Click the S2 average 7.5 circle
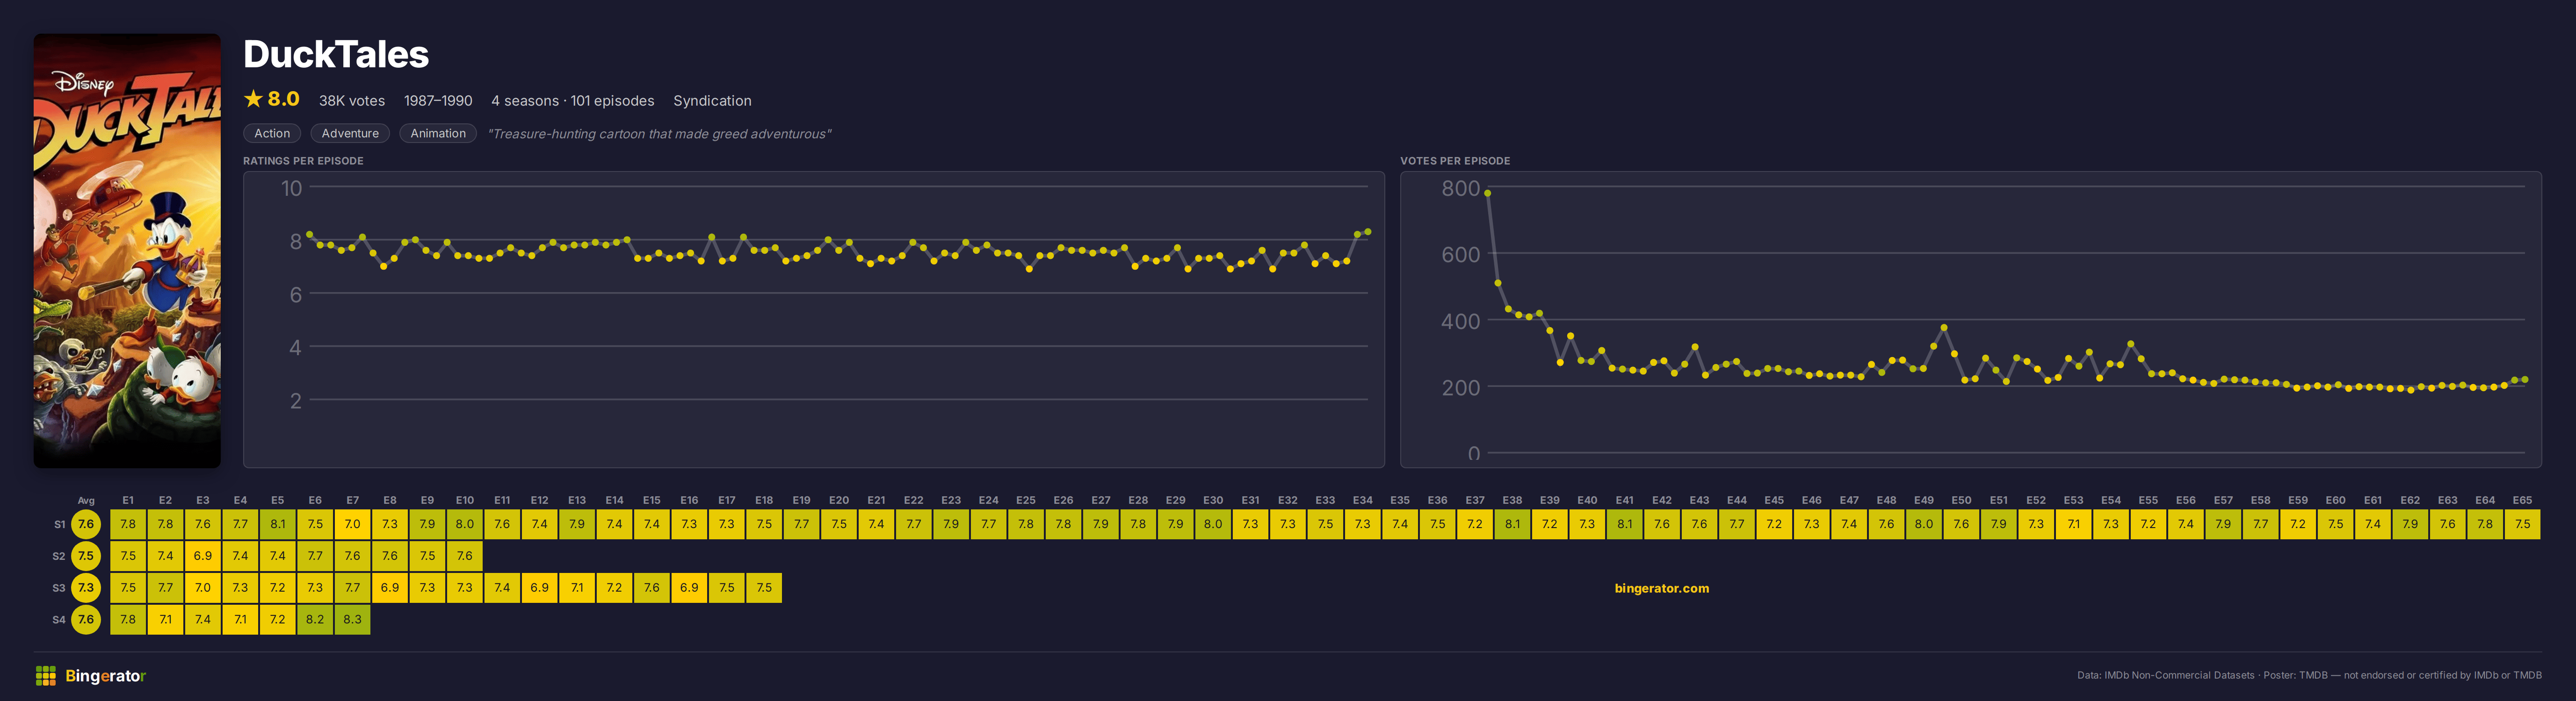 click(x=86, y=556)
